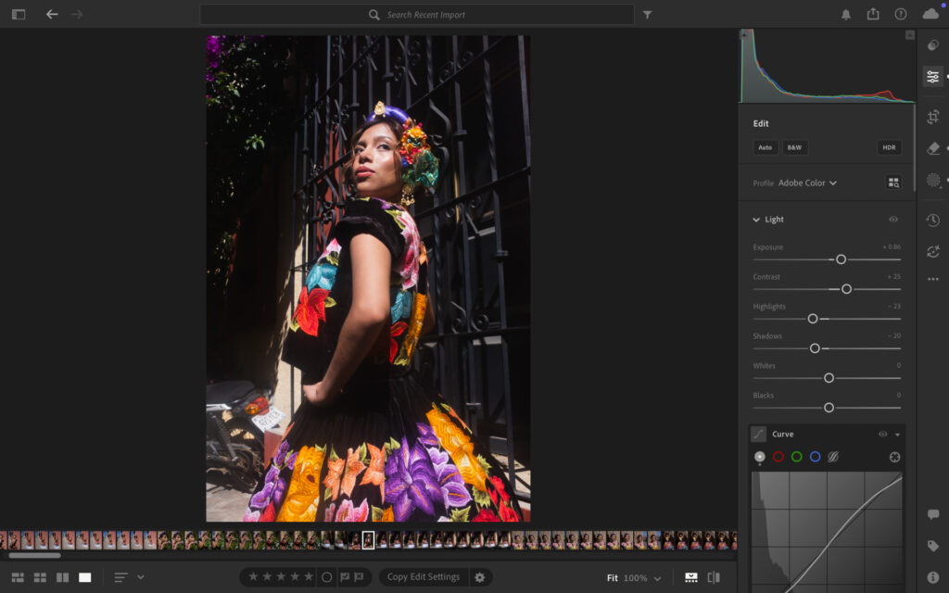
Task: Click Copy Edit Settings
Action: tap(423, 577)
